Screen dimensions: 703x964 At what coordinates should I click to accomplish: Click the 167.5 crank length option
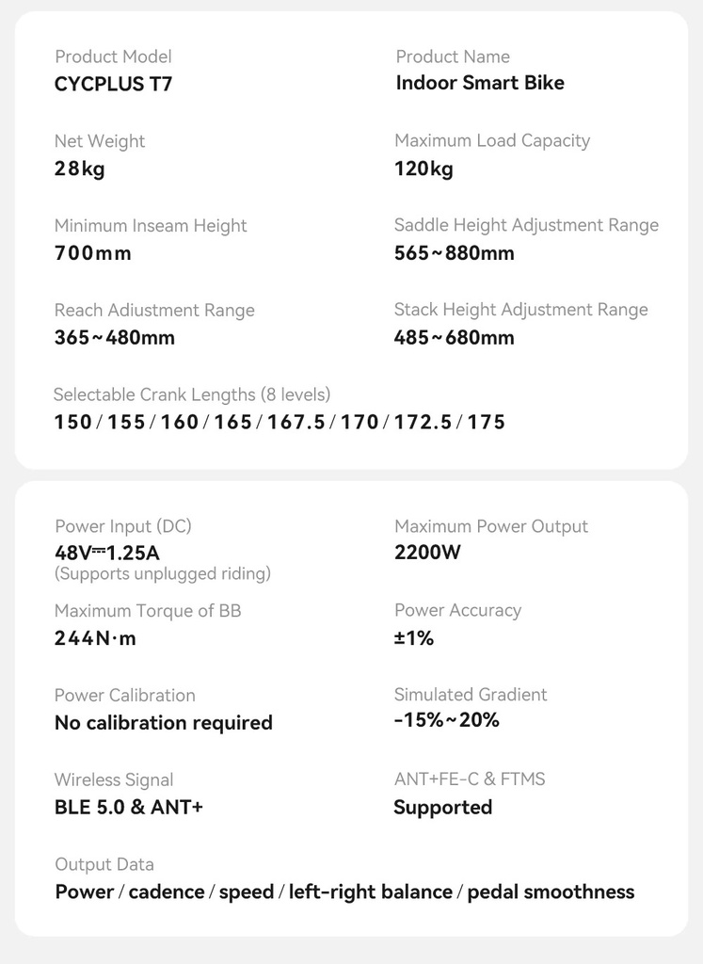click(296, 423)
